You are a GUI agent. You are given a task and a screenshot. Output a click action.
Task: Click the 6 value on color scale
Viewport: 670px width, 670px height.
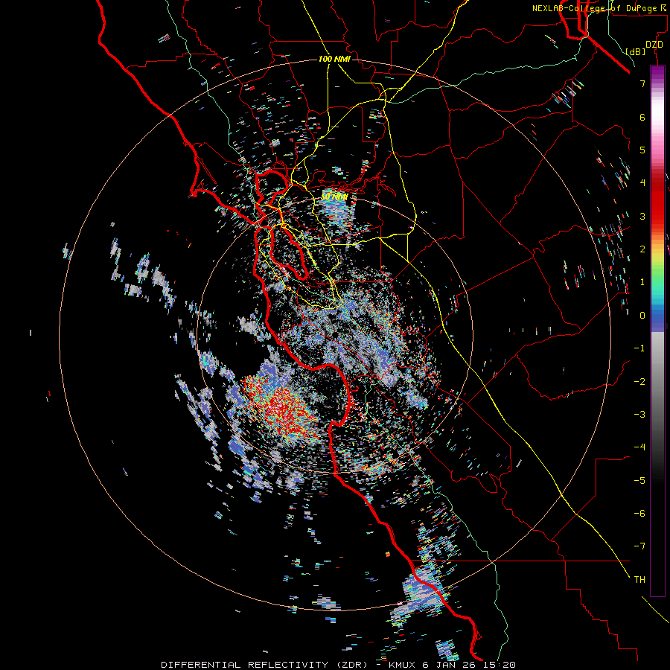pos(642,117)
